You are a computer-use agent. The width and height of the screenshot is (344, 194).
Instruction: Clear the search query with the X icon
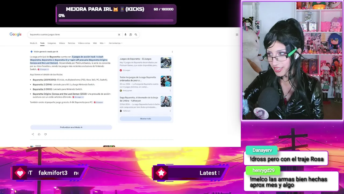tap(119, 34)
